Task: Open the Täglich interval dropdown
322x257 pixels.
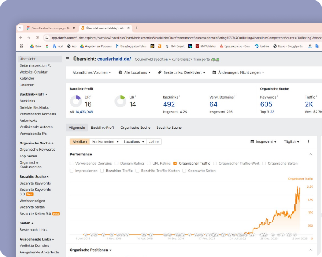Action: coord(292,142)
